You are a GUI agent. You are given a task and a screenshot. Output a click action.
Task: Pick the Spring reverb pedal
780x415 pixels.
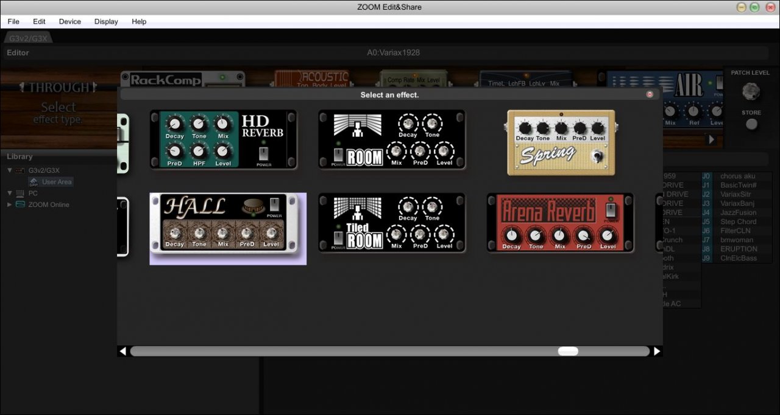tap(561, 142)
